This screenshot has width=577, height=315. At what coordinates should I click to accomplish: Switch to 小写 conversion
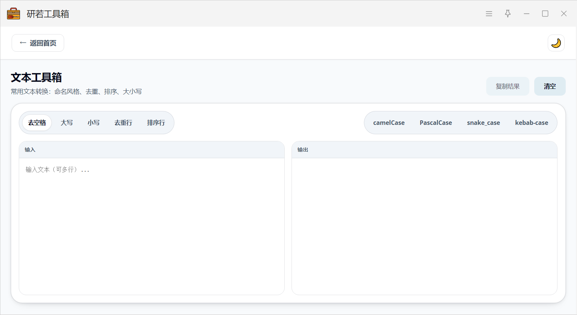click(x=94, y=123)
